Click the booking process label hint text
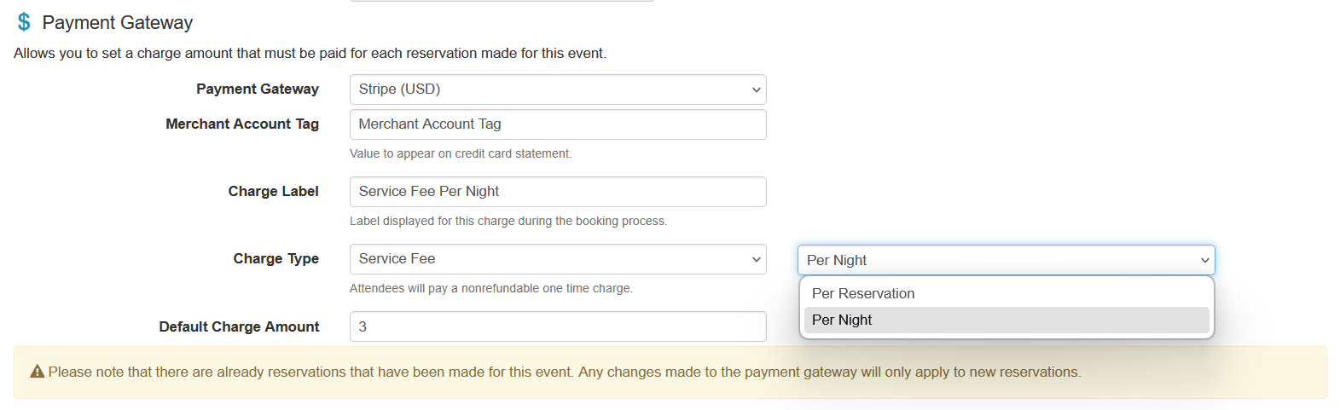 pos(508,222)
